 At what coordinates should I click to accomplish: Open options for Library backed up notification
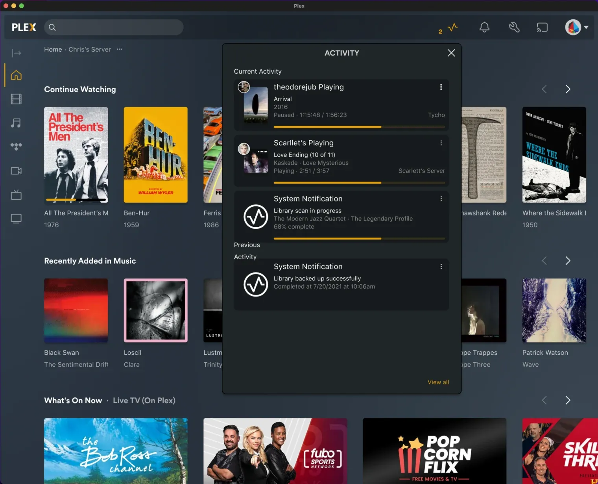[x=441, y=267]
